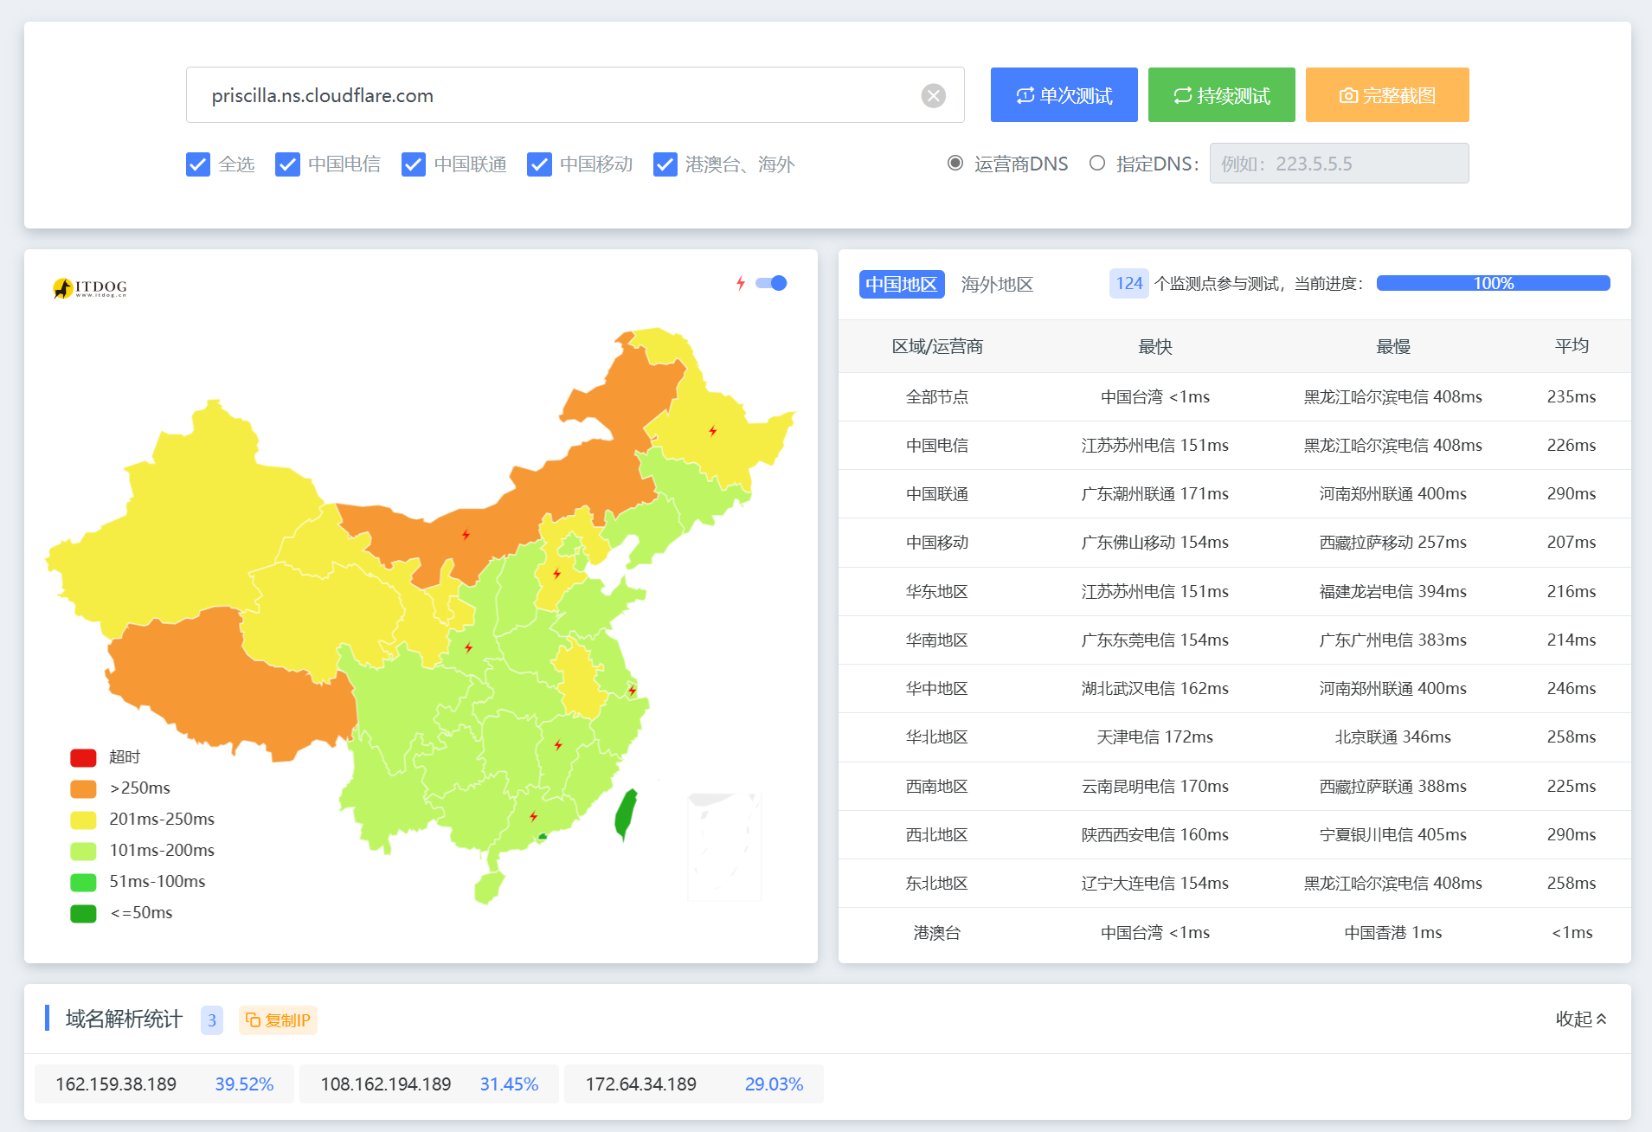Click the 全部节点 row label

tap(937, 396)
